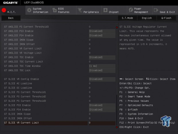178x134 pixels.
Task: Select the GT UNSLICE TDC Lock label
Action: point(17,70)
